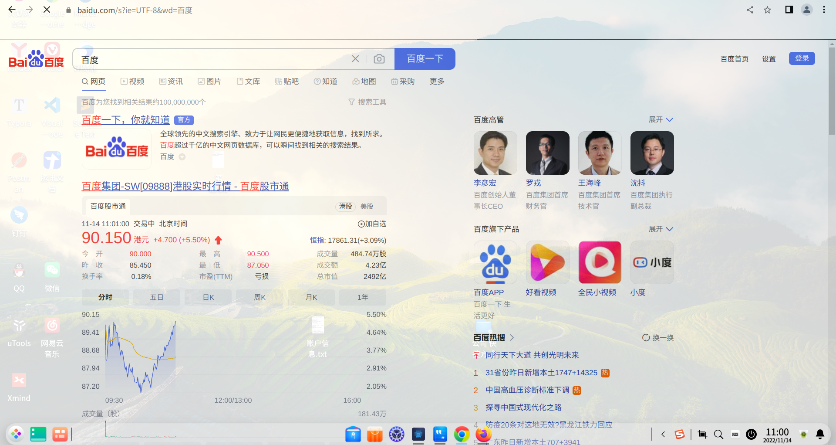This screenshot has width=836, height=445.
Task: Click the magnifier search icon in the tray
Action: point(719,435)
